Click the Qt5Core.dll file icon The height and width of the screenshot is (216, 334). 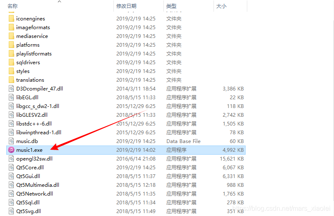coord(11,167)
